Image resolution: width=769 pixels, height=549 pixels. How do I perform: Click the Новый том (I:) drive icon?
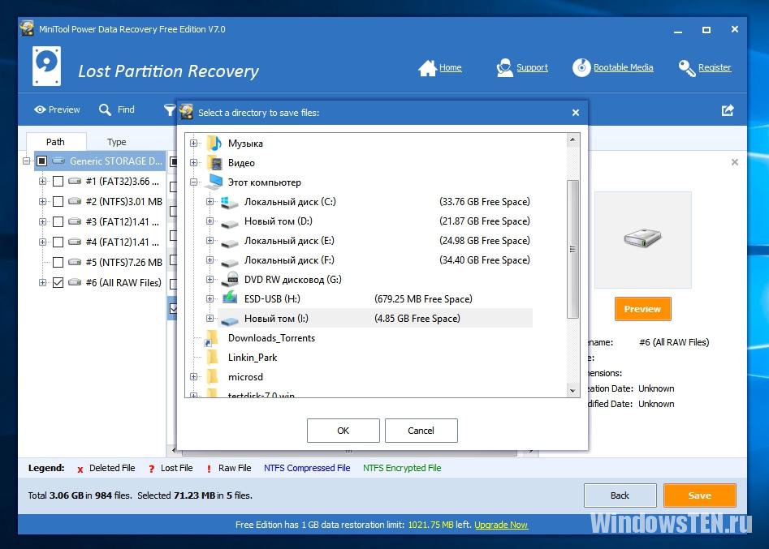[230, 320]
